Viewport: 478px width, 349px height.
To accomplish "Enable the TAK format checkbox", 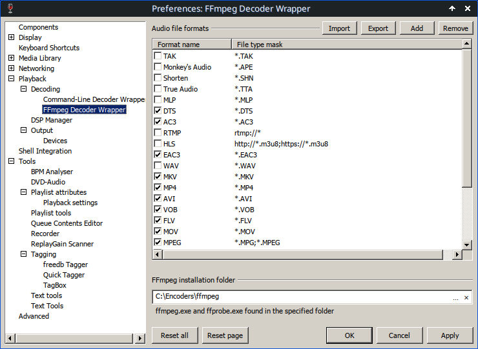I will pyautogui.click(x=158, y=55).
